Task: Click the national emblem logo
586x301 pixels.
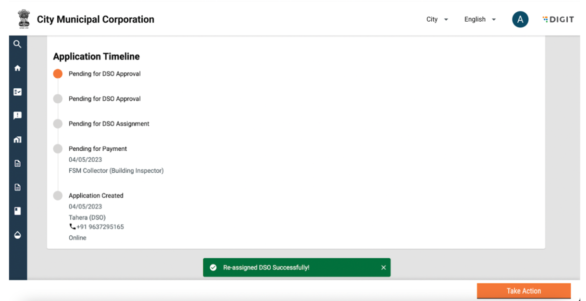Action: (x=24, y=19)
